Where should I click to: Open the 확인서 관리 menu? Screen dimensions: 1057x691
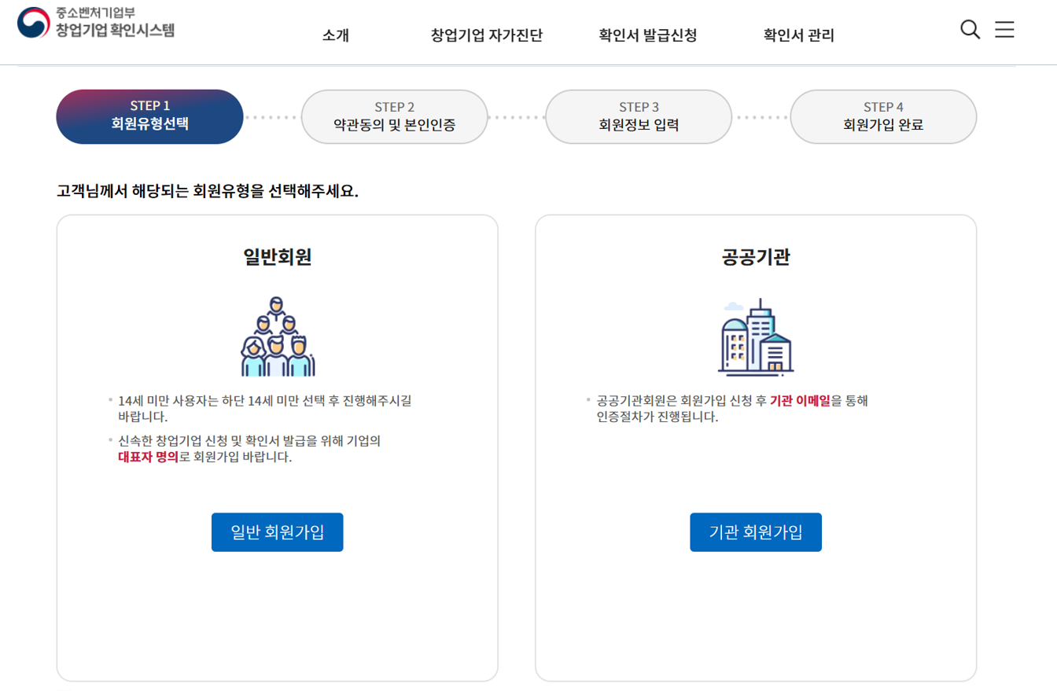pos(798,35)
